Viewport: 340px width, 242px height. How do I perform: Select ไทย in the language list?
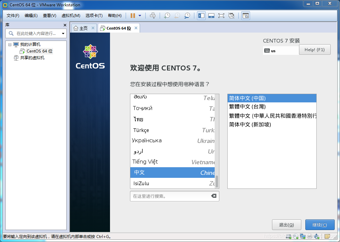click(173, 119)
